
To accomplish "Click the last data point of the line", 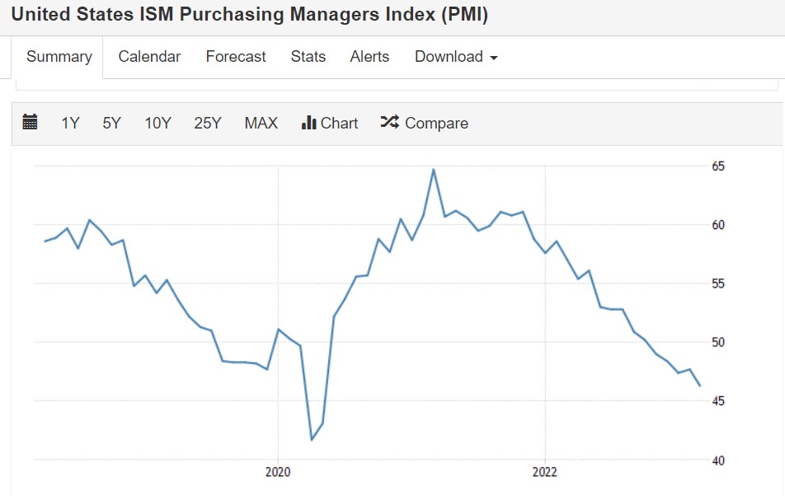I will tap(700, 386).
